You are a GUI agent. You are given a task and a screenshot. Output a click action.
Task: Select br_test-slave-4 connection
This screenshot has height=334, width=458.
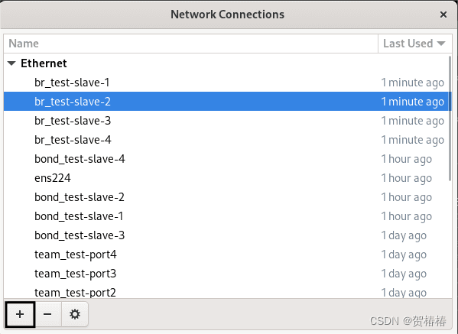tap(226, 140)
